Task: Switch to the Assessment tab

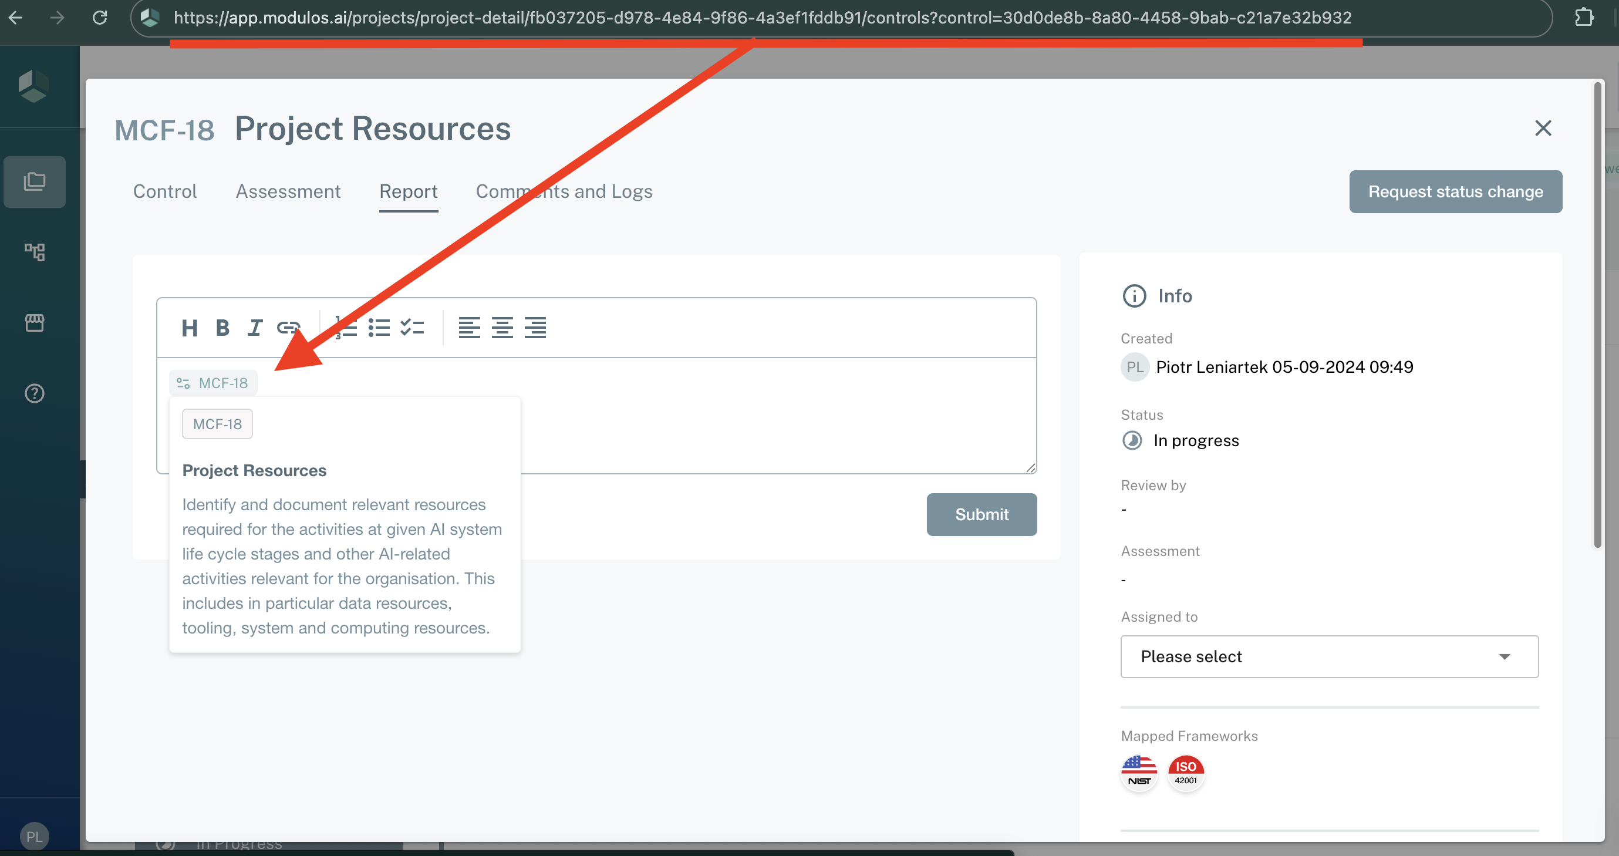Action: pos(288,191)
